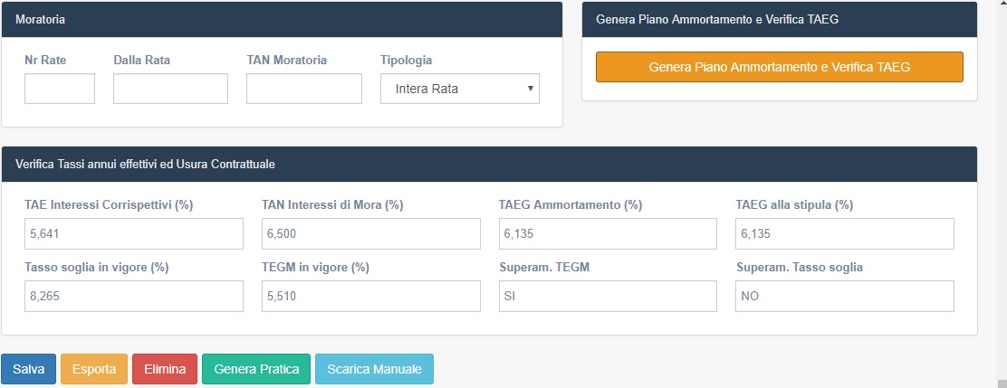Select the Superam. TEGM field
The height and width of the screenshot is (388, 1007).
[x=608, y=297]
